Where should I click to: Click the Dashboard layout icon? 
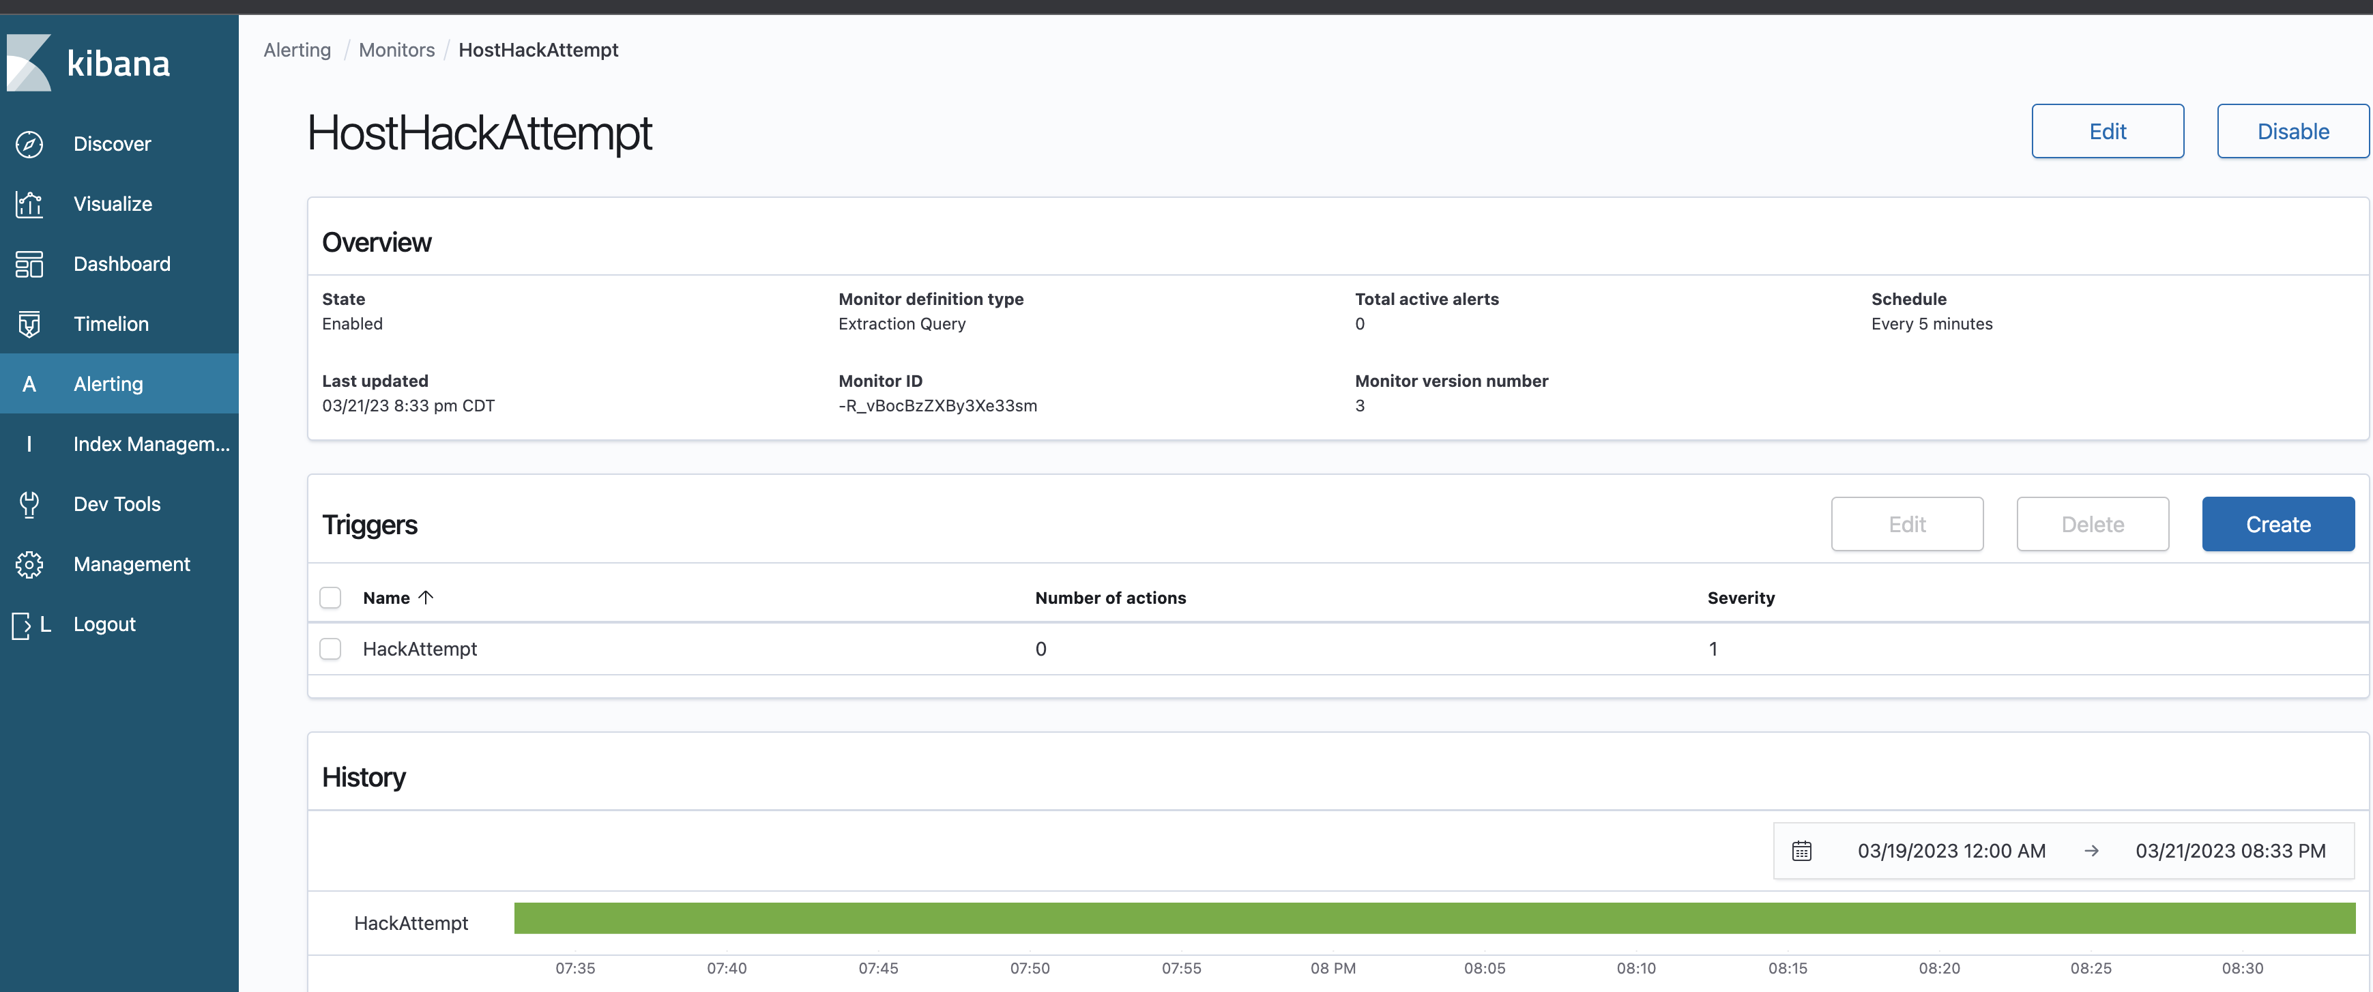(x=29, y=264)
